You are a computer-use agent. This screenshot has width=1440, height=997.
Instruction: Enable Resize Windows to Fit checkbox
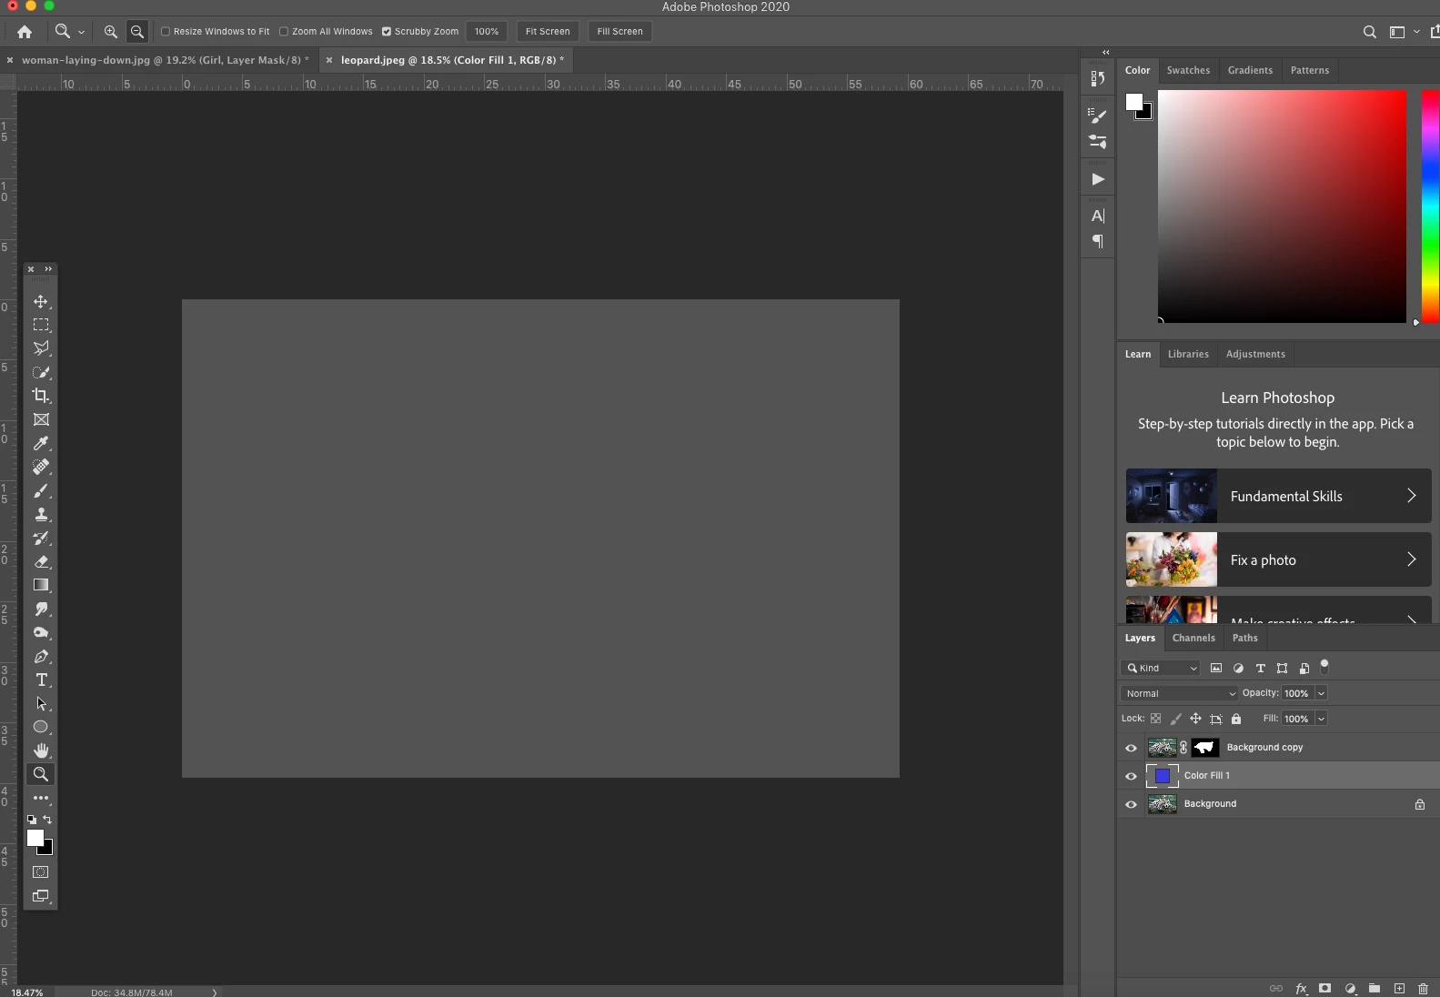tap(166, 31)
